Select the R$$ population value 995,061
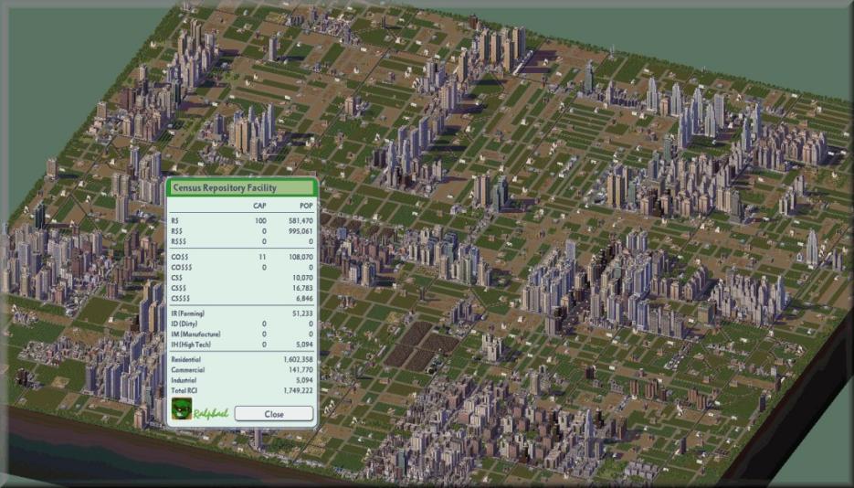Viewport: 854px width, 488px height. 300,231
